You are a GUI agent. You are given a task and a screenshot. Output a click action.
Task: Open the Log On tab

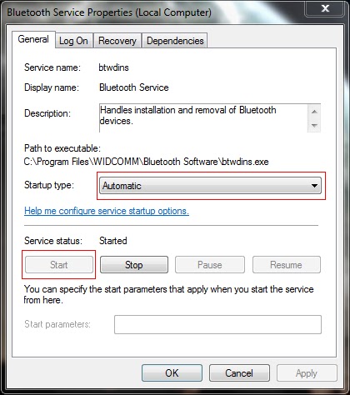point(73,41)
